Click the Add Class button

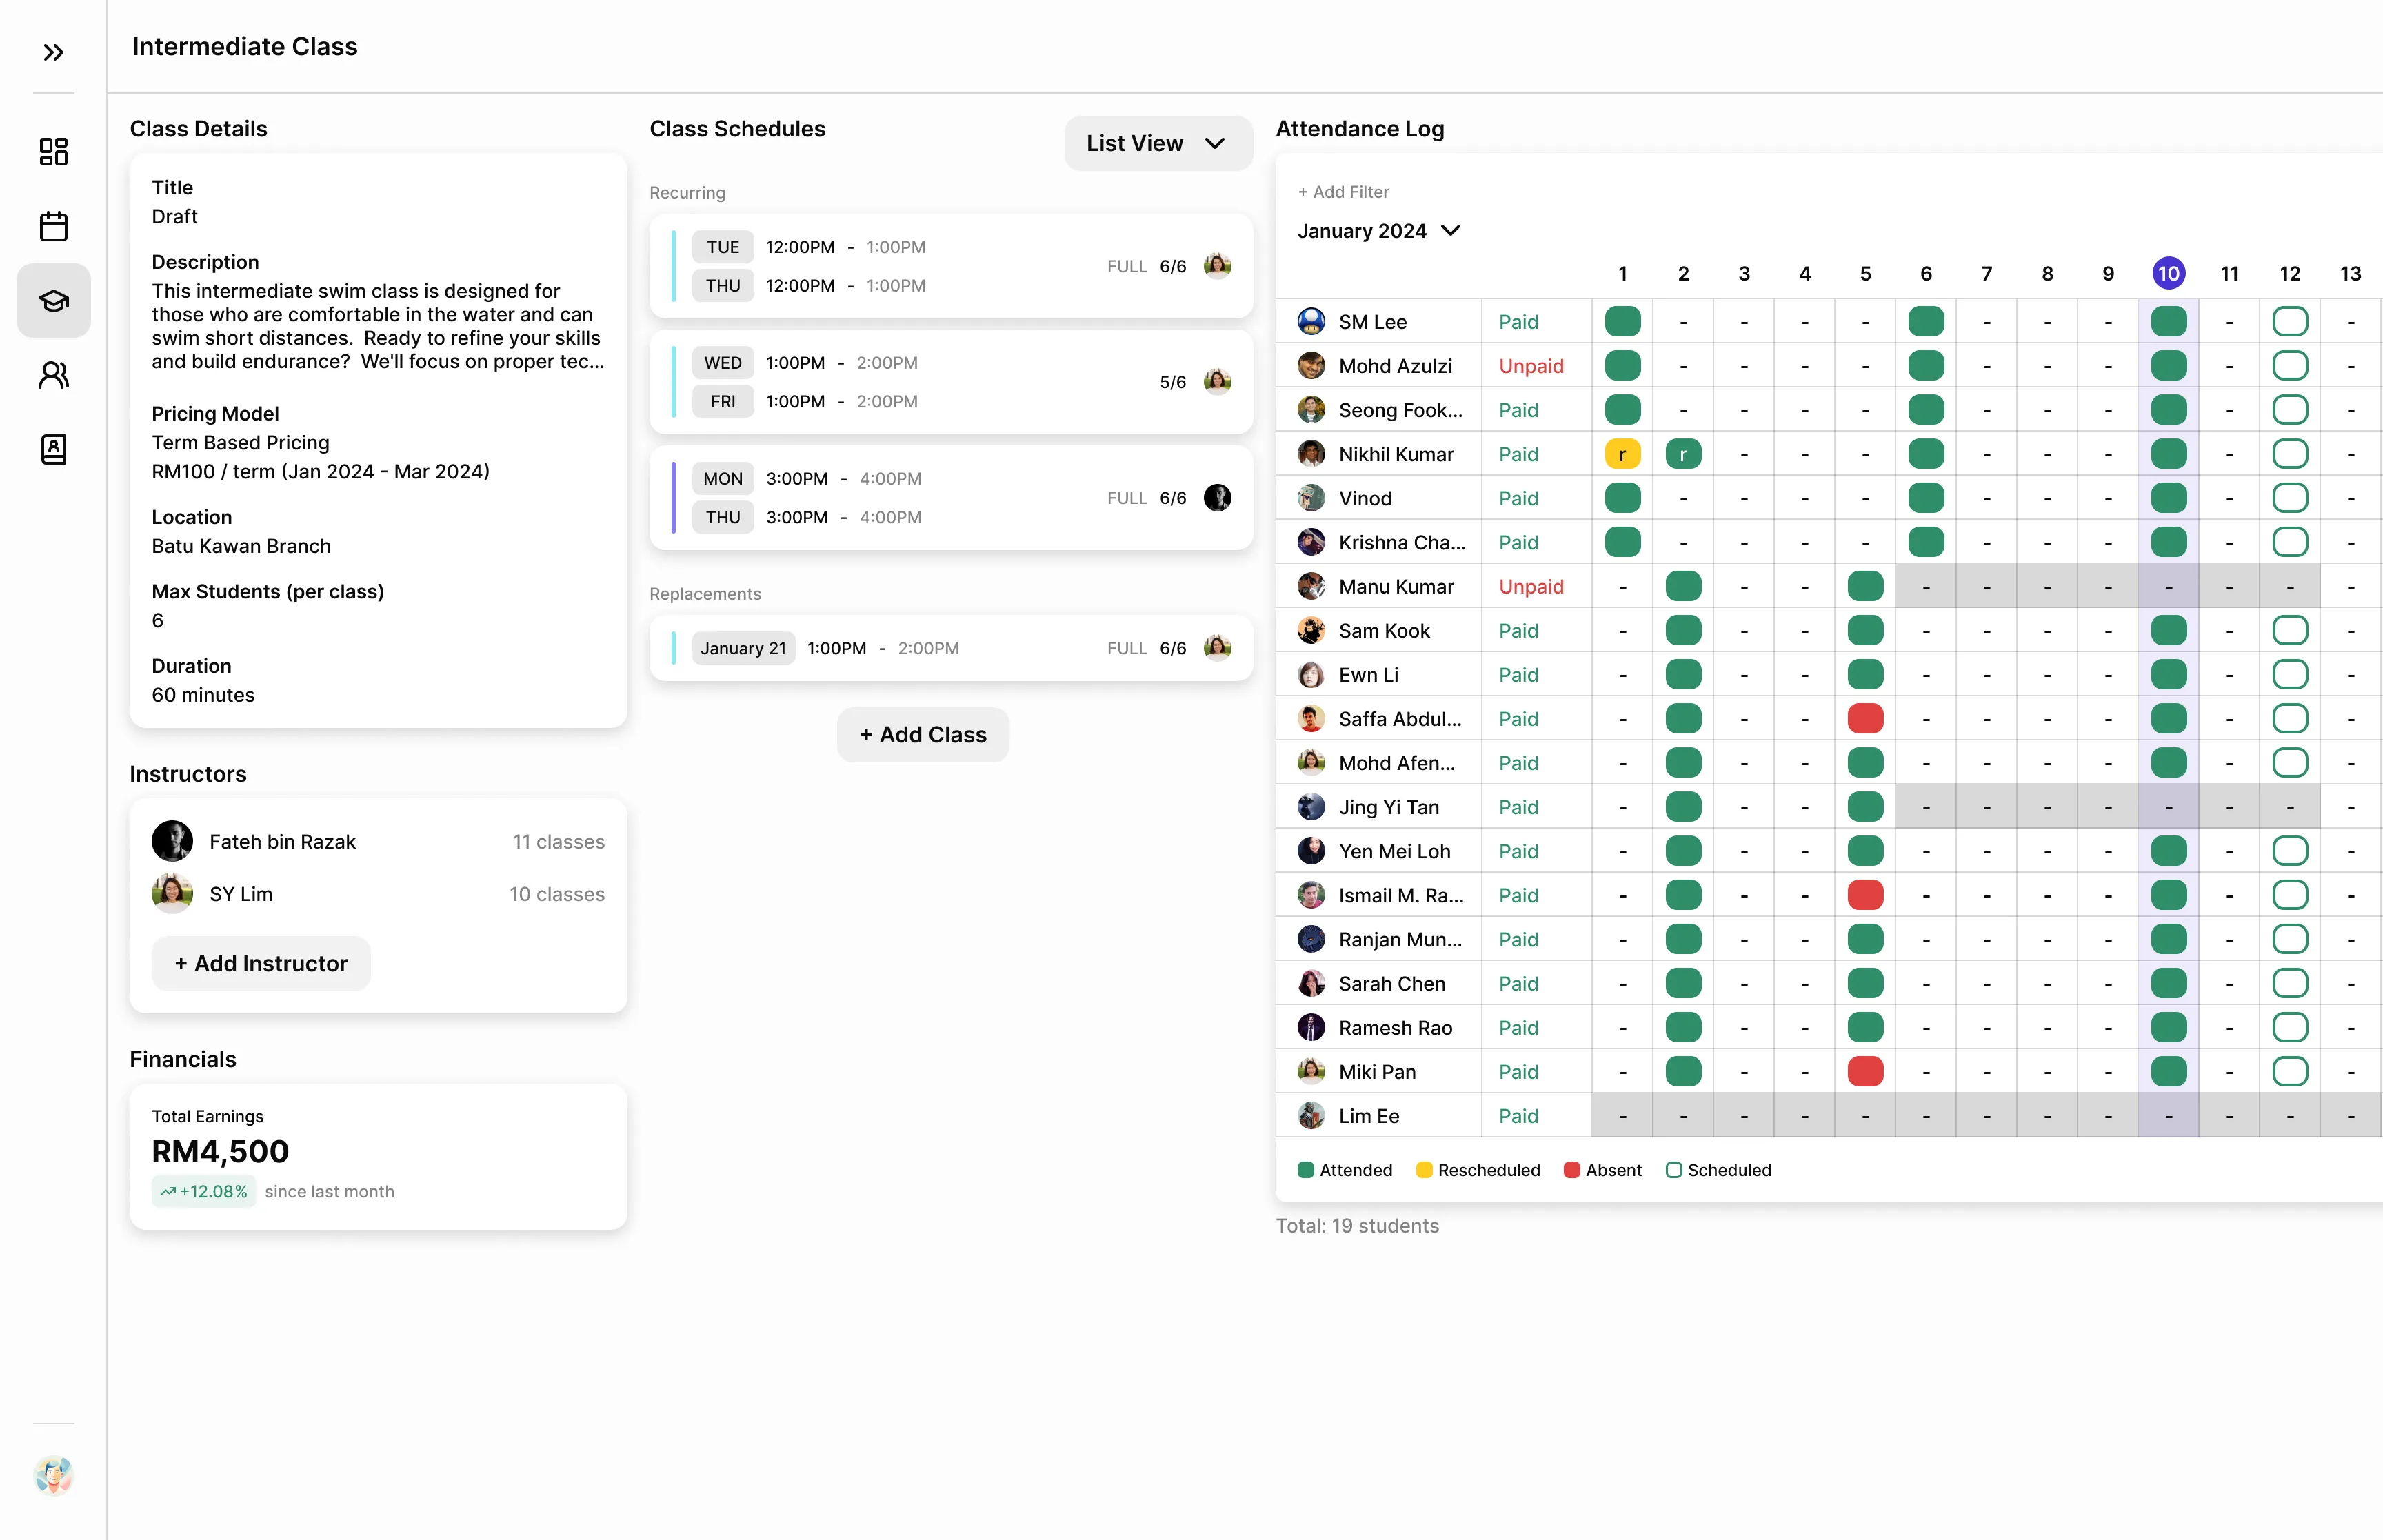922,735
